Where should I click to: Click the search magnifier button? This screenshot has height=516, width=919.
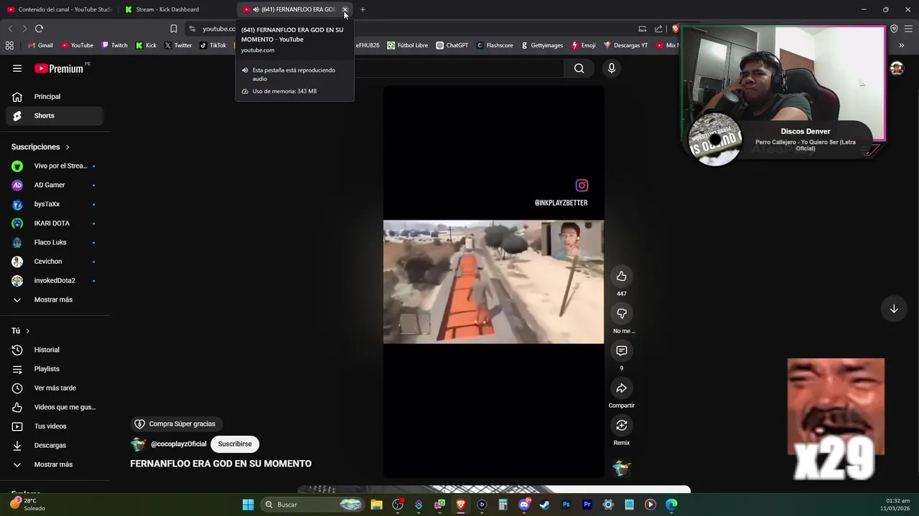(579, 68)
